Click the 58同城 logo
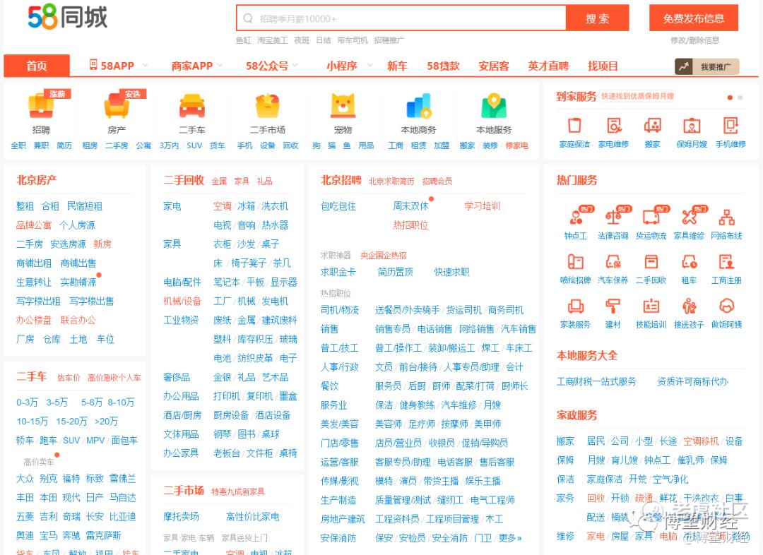This screenshot has height=555, width=763. (x=67, y=17)
